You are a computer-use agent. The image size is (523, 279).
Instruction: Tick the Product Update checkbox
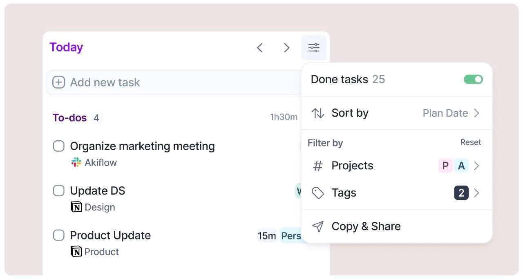[59, 235]
